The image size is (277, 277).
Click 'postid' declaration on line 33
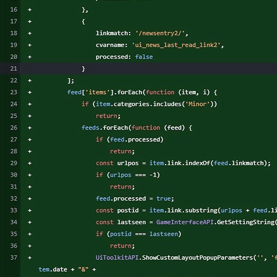pos(128,210)
